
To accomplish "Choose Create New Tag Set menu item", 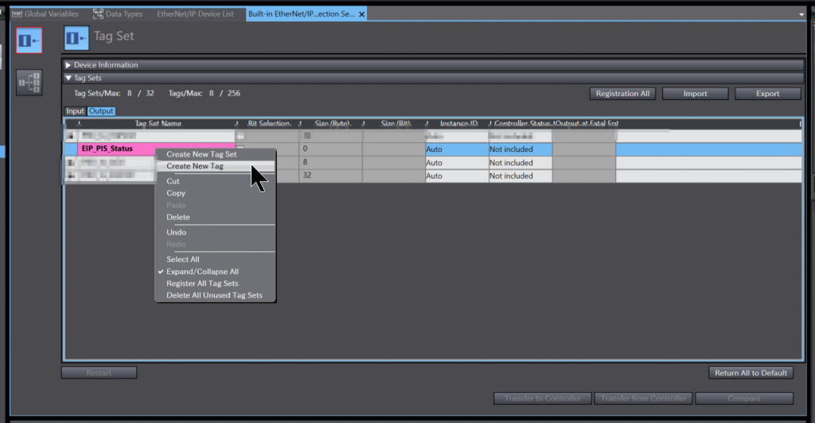I will (201, 154).
